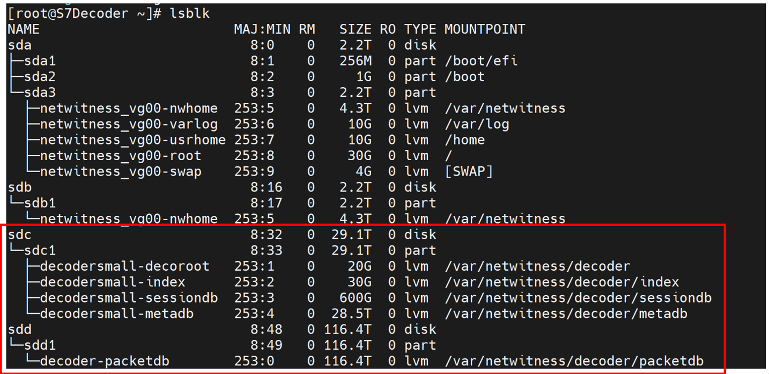Screen dimensions: 769x374
Task: Select the 4G size of swap volume
Action: (x=364, y=172)
